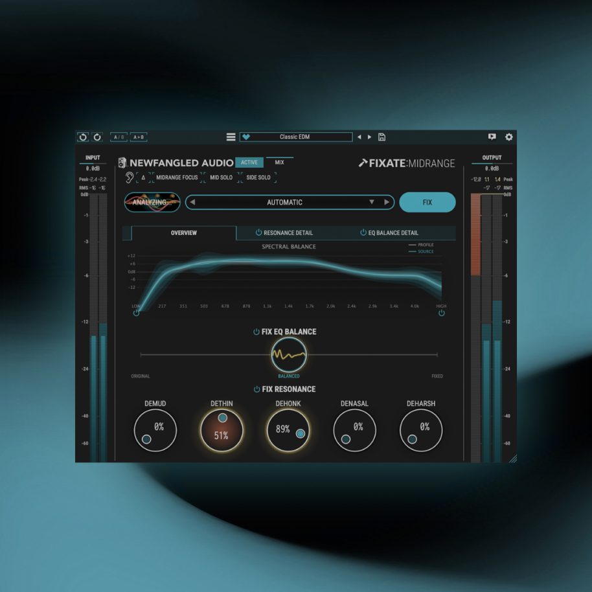This screenshot has height=592, width=592.
Task: Open settings gear icon
Action: click(509, 137)
